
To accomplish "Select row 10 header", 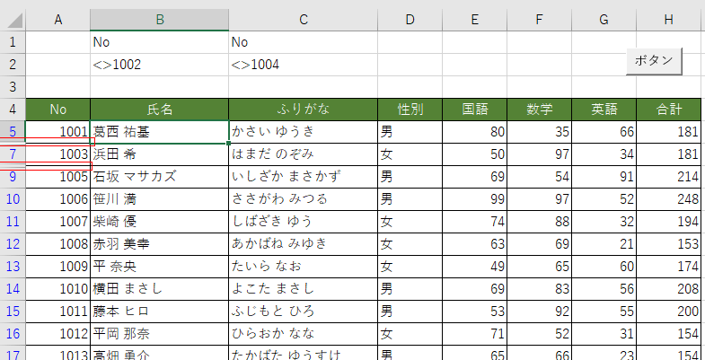I will pyautogui.click(x=13, y=198).
